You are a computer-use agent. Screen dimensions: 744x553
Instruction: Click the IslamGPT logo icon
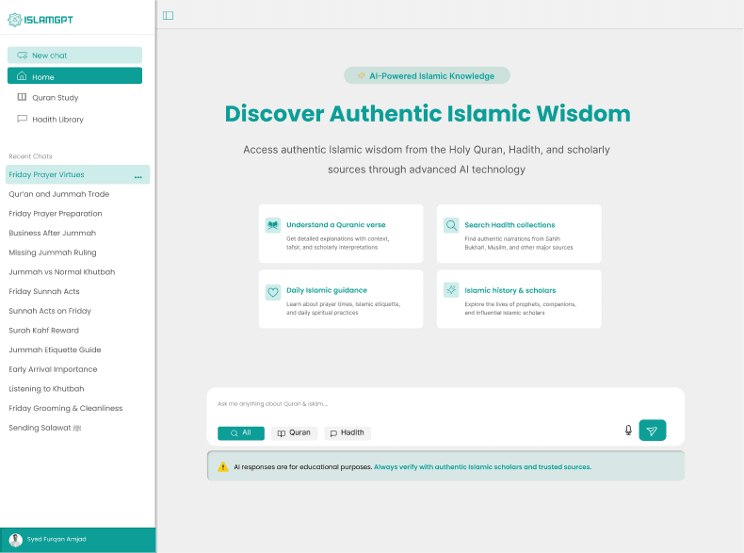[x=15, y=20]
